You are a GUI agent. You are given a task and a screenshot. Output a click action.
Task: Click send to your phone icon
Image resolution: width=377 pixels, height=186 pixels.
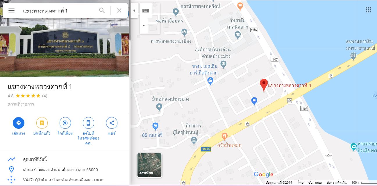tap(88, 123)
